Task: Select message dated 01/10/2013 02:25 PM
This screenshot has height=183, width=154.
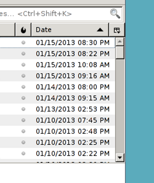Action: pyautogui.click(x=57, y=142)
